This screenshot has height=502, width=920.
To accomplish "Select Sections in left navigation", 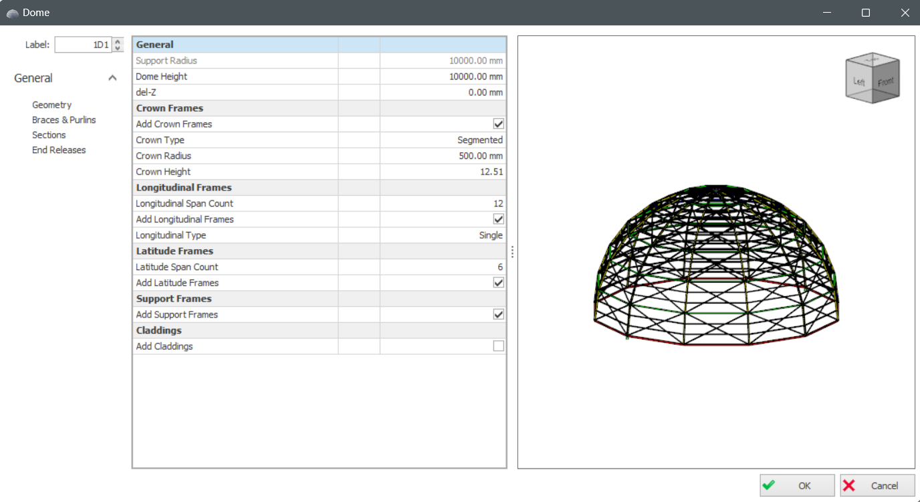I will pos(49,135).
